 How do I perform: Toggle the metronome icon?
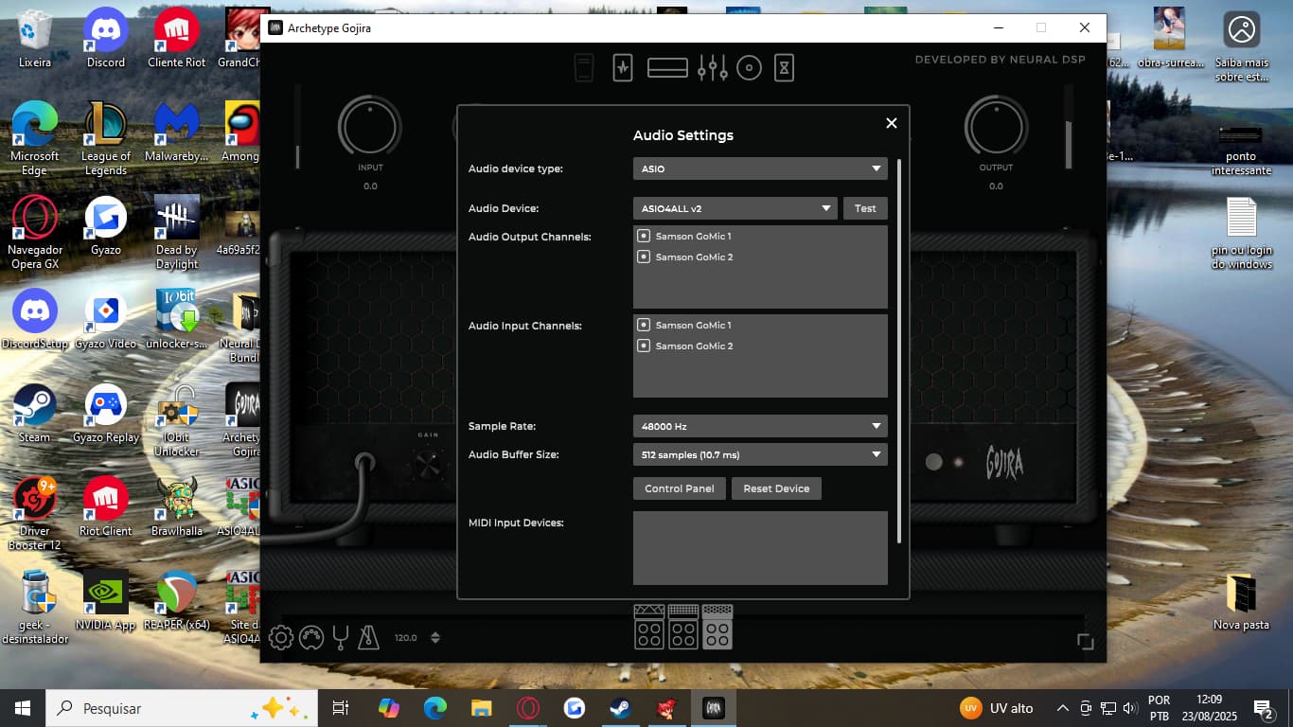point(369,638)
